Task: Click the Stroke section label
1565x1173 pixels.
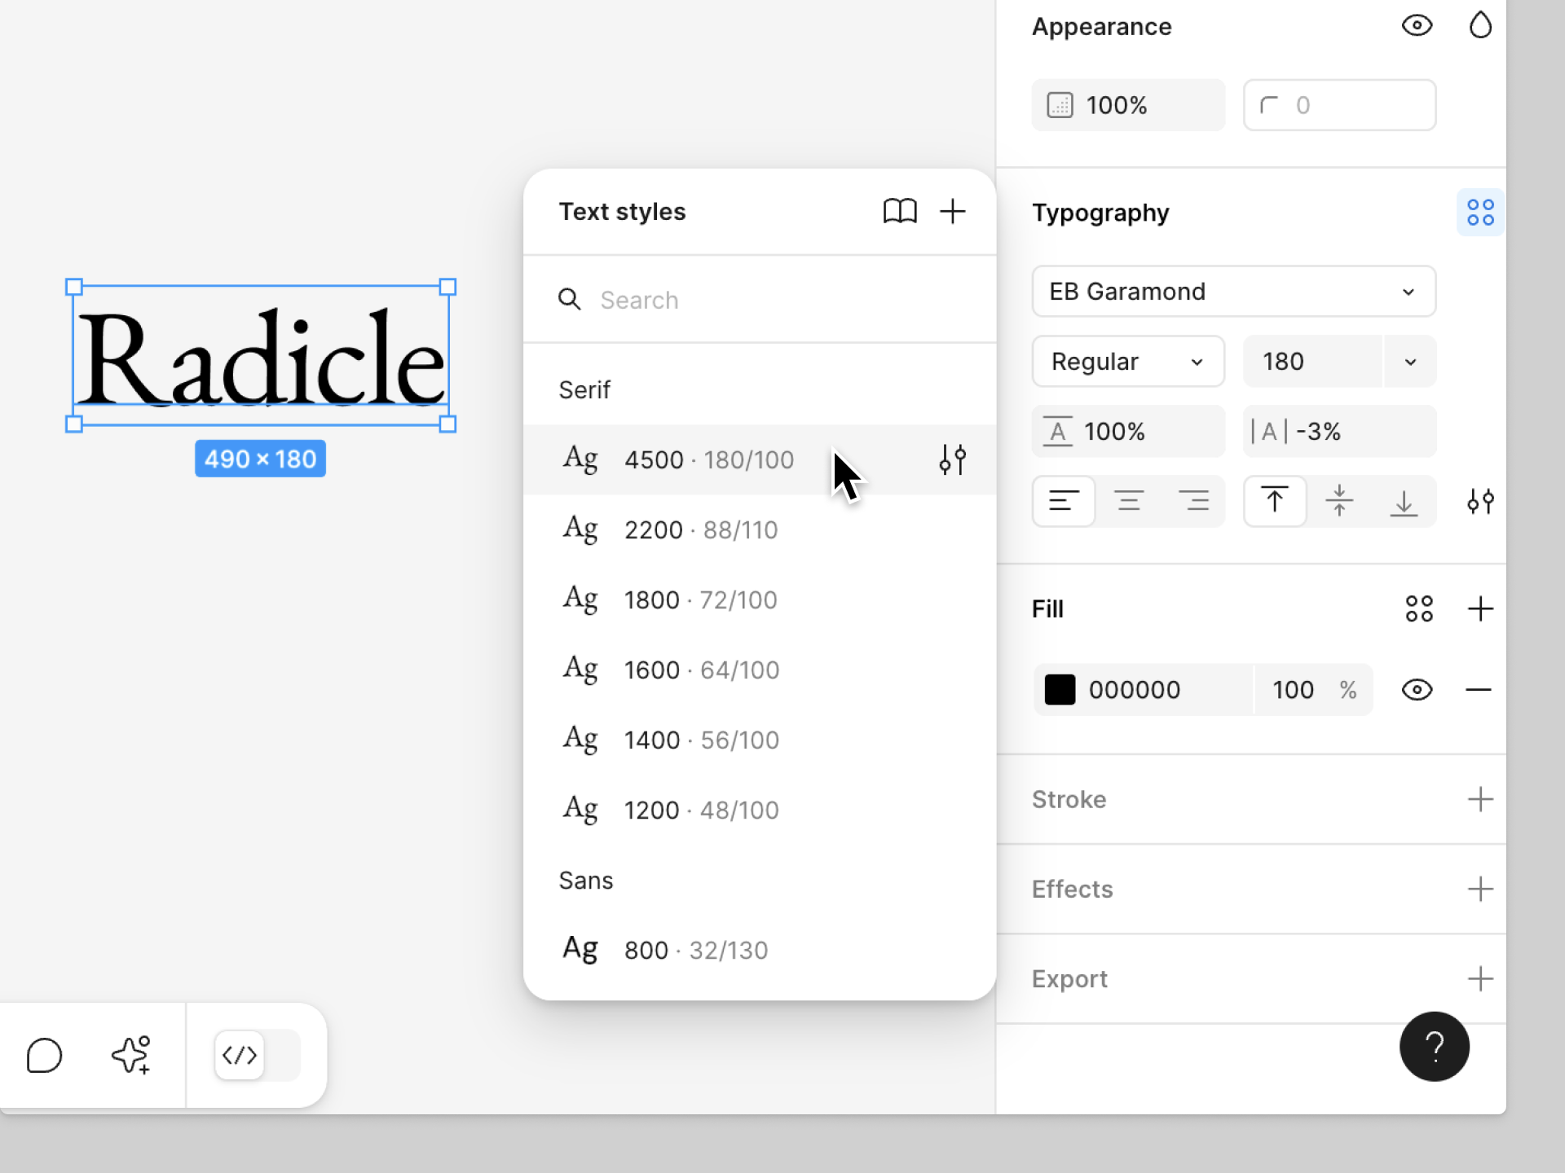Action: pyautogui.click(x=1069, y=799)
